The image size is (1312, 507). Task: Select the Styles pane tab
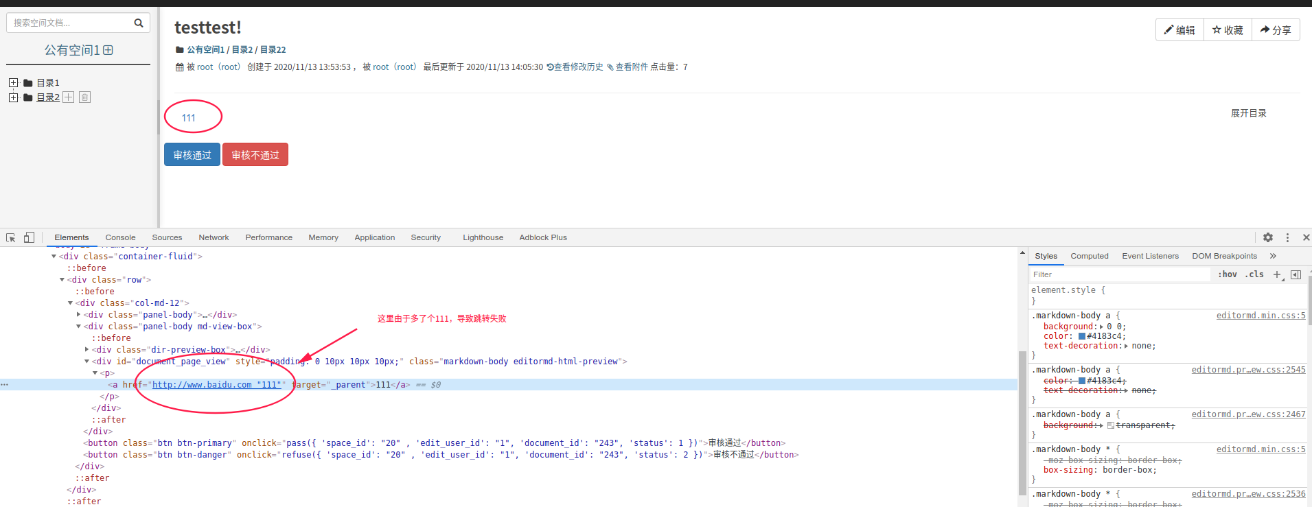[x=1046, y=256]
